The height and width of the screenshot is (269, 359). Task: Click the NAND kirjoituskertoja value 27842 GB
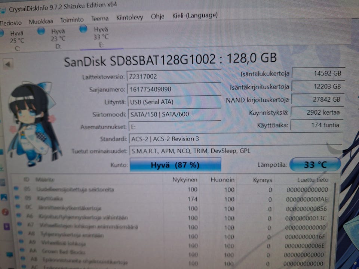point(317,99)
